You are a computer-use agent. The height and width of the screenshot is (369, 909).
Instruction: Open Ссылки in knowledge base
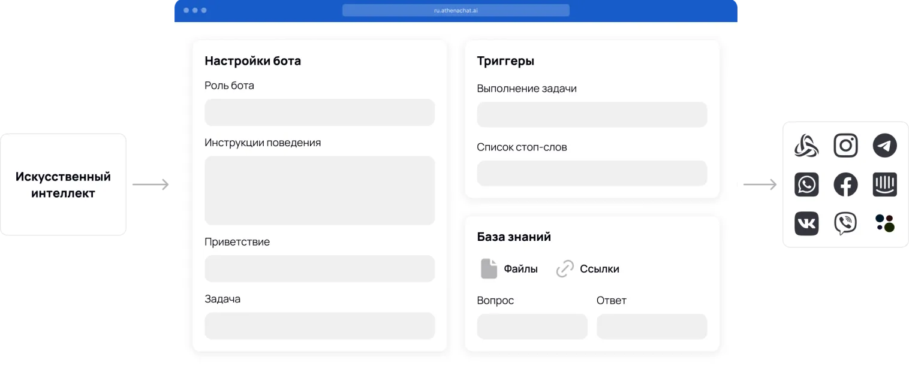click(x=588, y=269)
